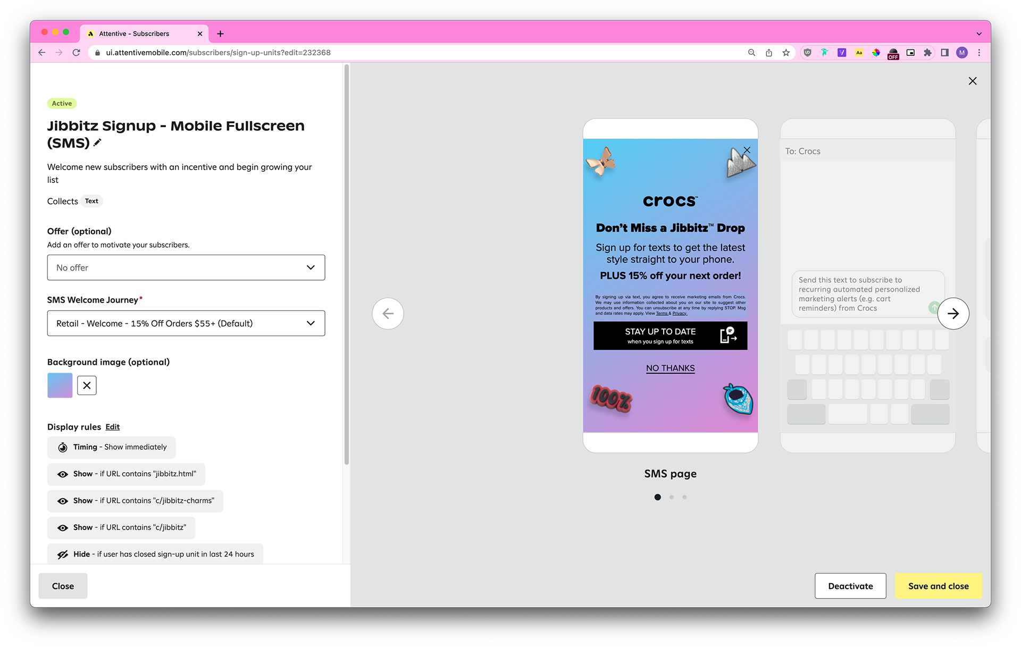Open a new browser tab

[220, 33]
